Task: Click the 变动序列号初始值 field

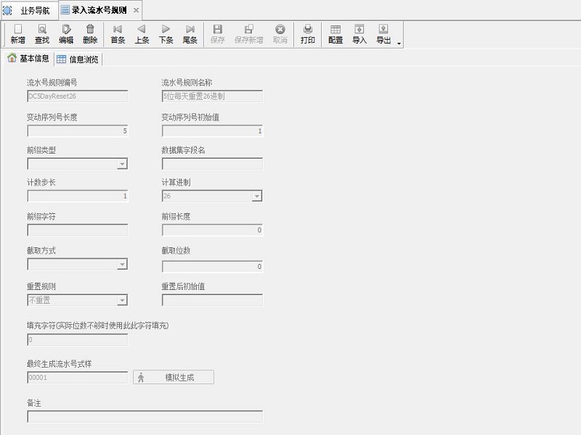Action: [212, 131]
